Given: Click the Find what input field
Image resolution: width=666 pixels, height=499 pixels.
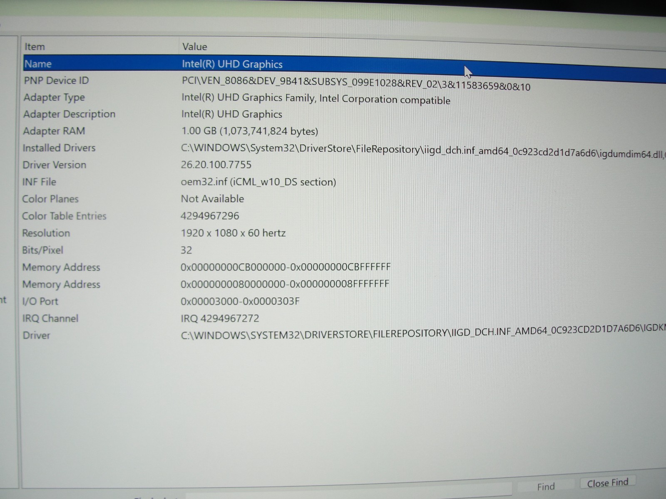Looking at the screenshot, I should 350,491.
